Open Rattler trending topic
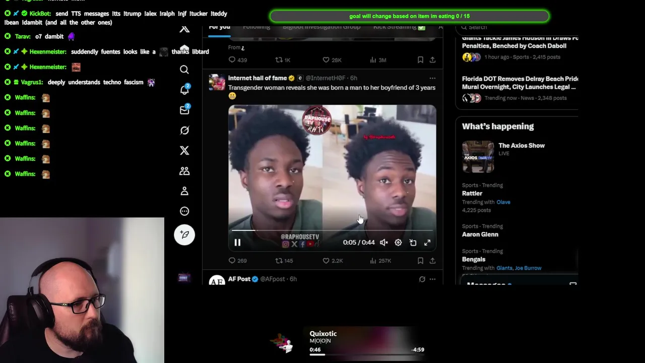The width and height of the screenshot is (645, 363). click(x=472, y=194)
